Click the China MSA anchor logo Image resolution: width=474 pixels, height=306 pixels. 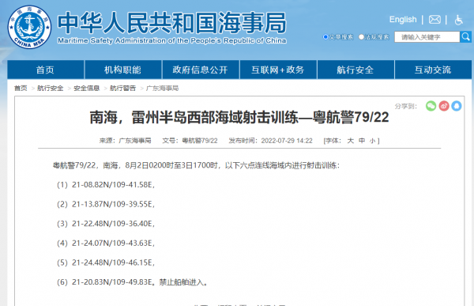pos(29,27)
